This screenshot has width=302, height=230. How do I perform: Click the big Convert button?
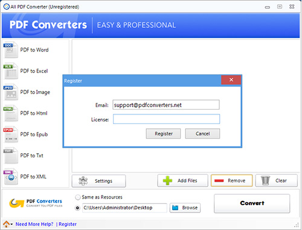tap(252, 203)
